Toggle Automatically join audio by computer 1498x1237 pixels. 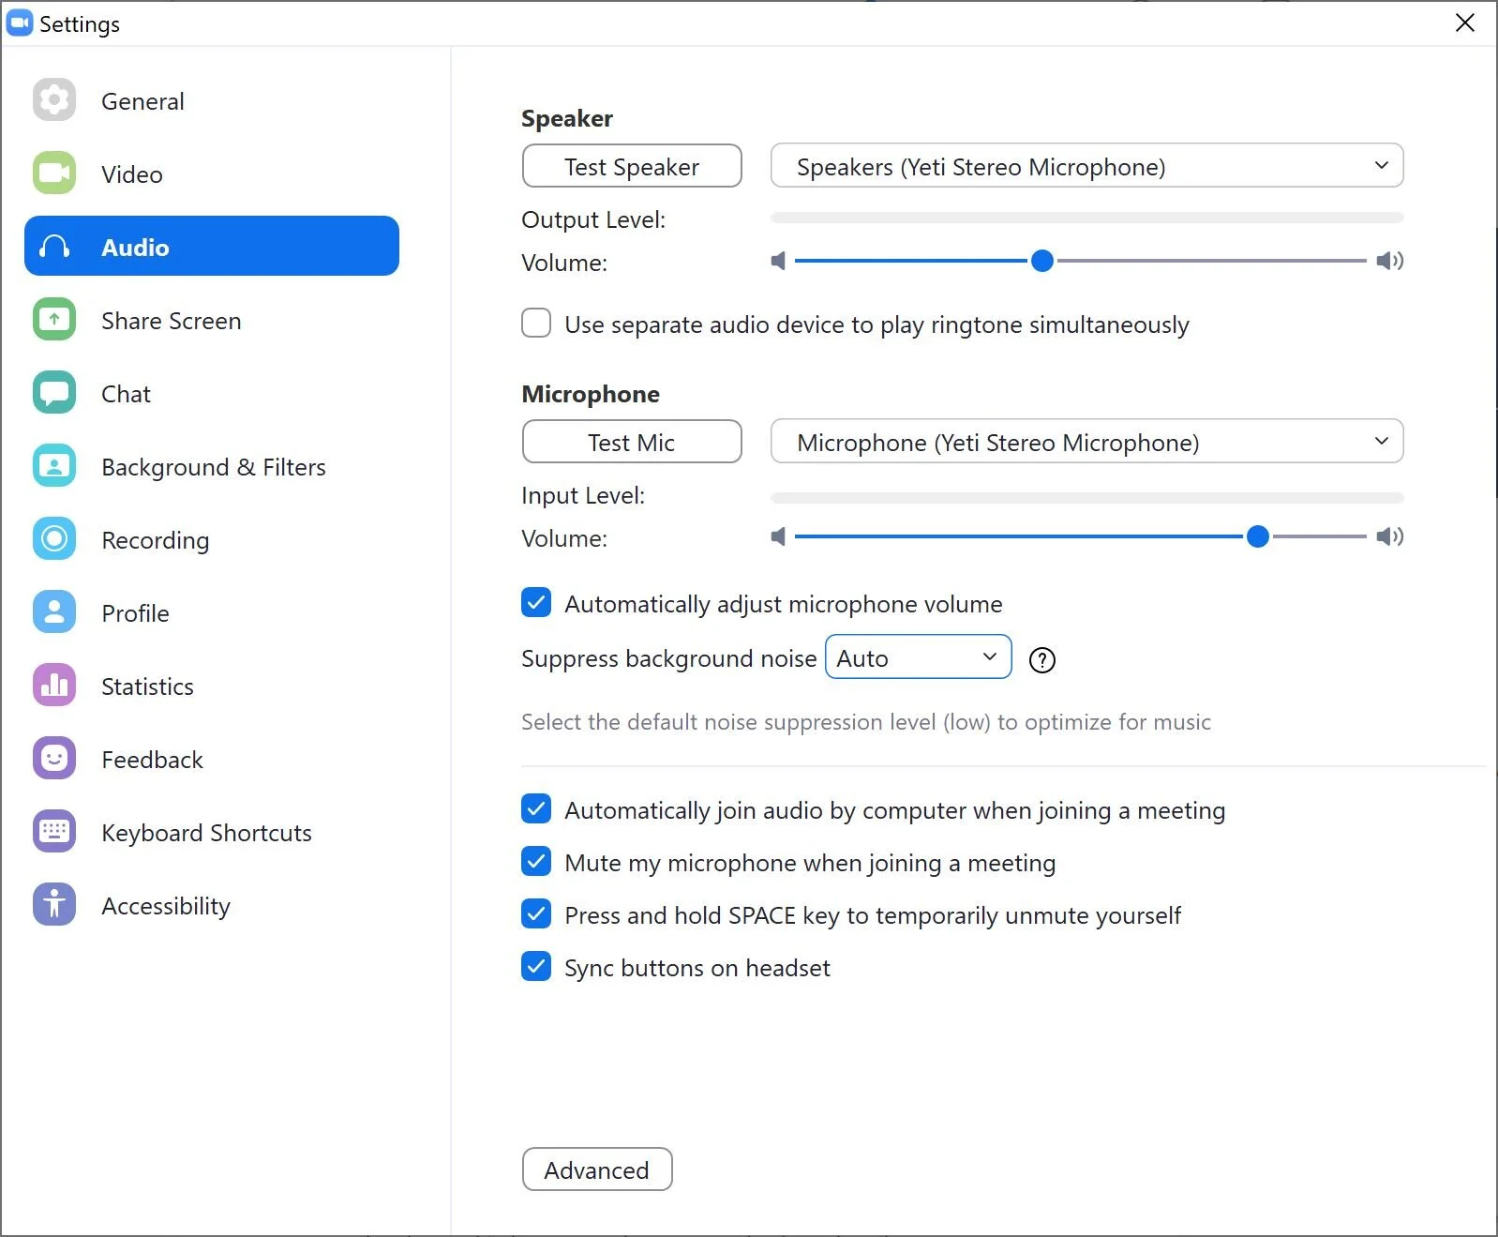point(536,808)
